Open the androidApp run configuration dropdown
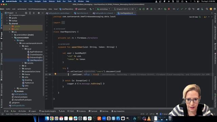 pos(103,9)
